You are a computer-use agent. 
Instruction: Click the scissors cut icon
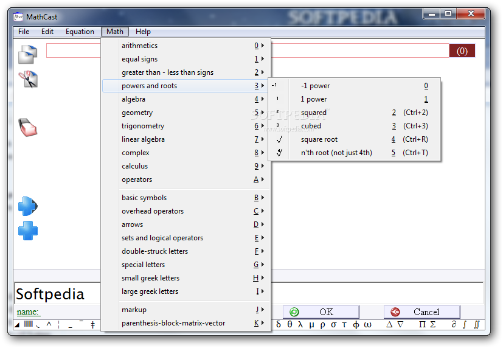[28, 79]
